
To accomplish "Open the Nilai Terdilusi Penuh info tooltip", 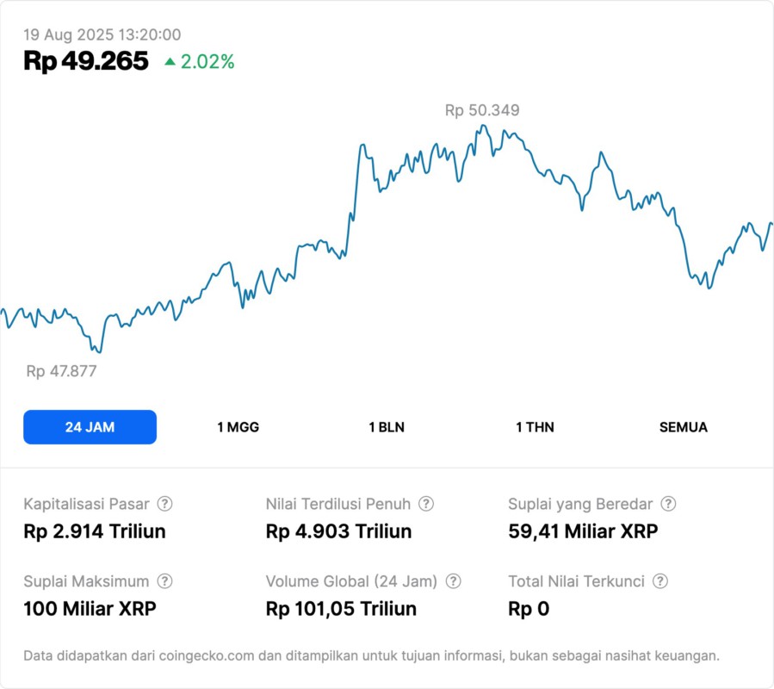I will pyautogui.click(x=426, y=504).
